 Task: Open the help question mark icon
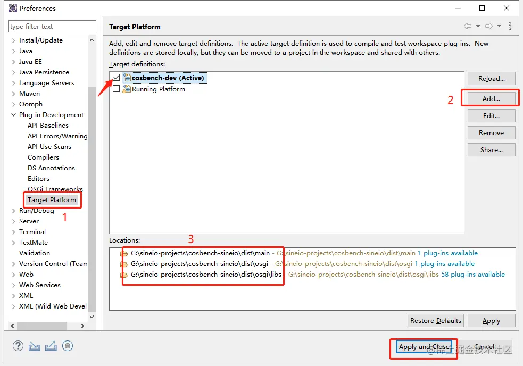click(x=18, y=346)
